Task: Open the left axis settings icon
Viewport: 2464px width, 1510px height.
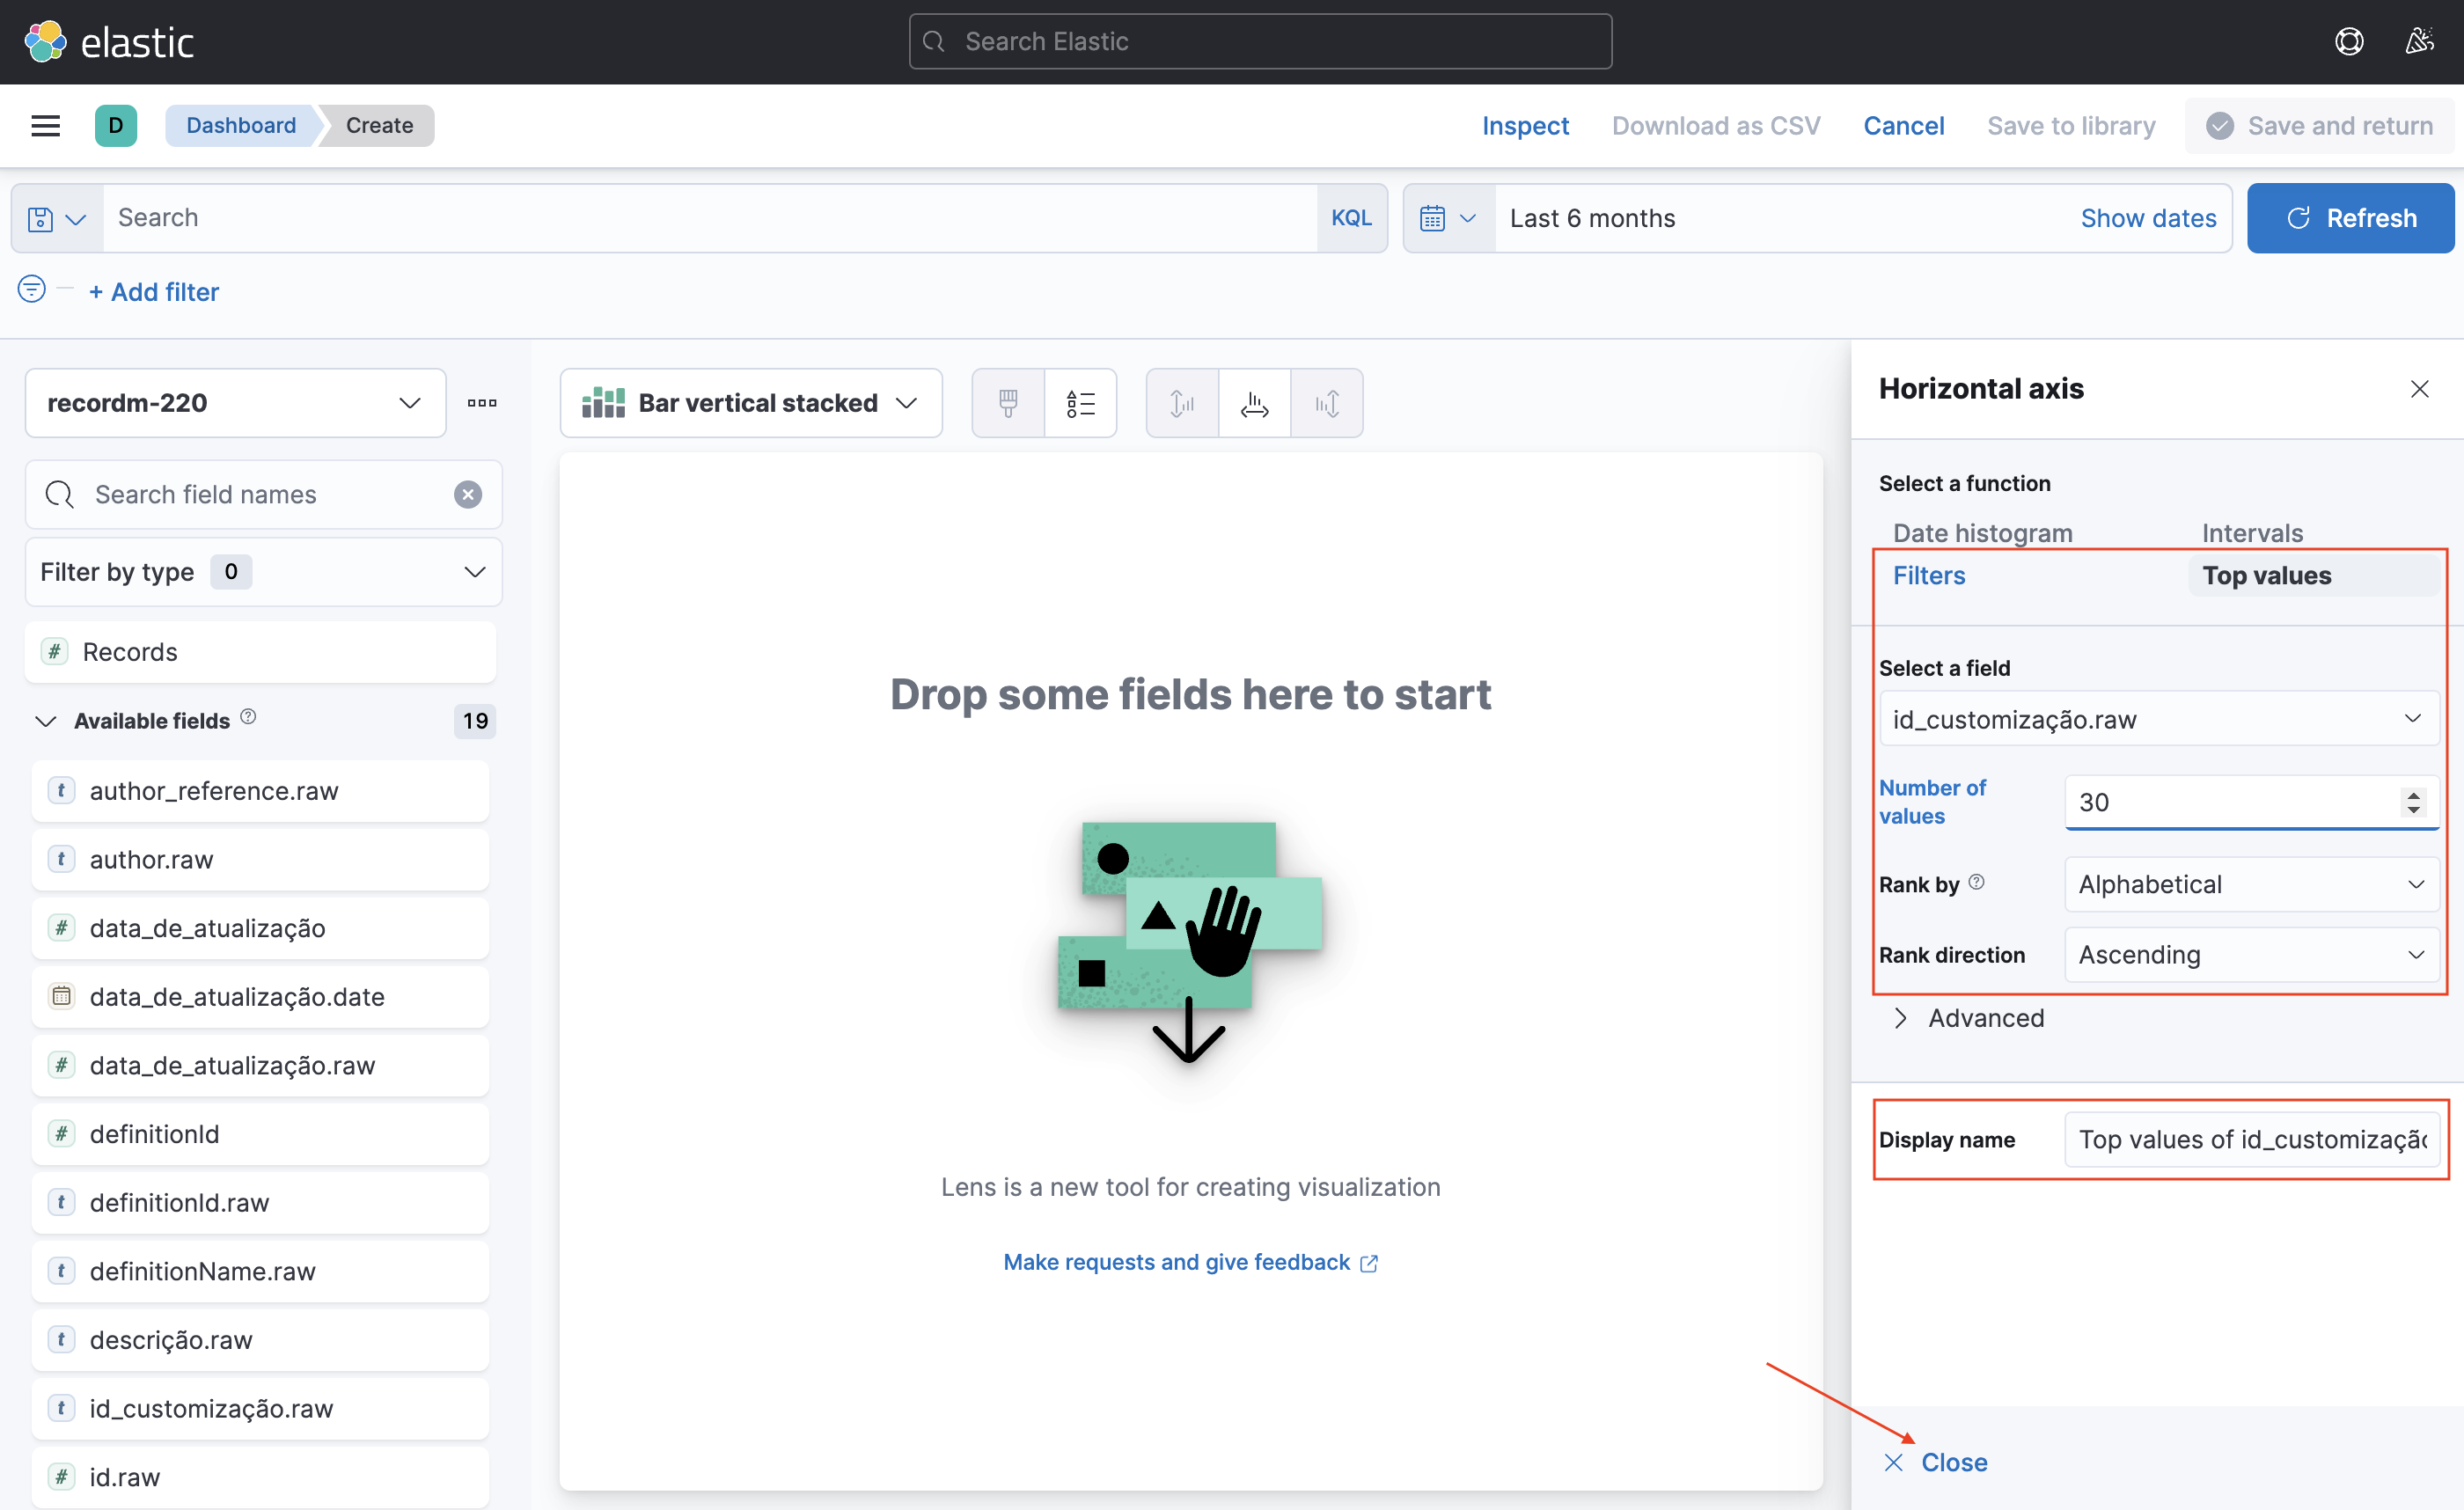Action: pos(1182,403)
